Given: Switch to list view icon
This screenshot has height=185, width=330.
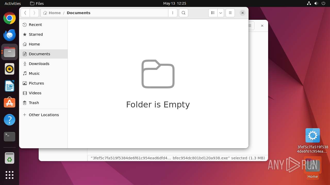Looking at the screenshot, I should pyautogui.click(x=213, y=13).
